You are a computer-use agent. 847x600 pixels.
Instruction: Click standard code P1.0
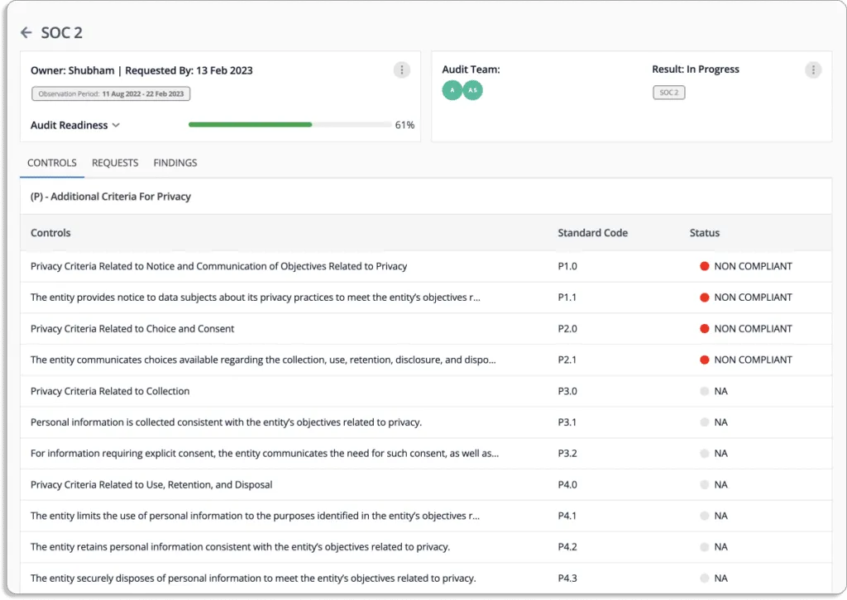click(567, 266)
